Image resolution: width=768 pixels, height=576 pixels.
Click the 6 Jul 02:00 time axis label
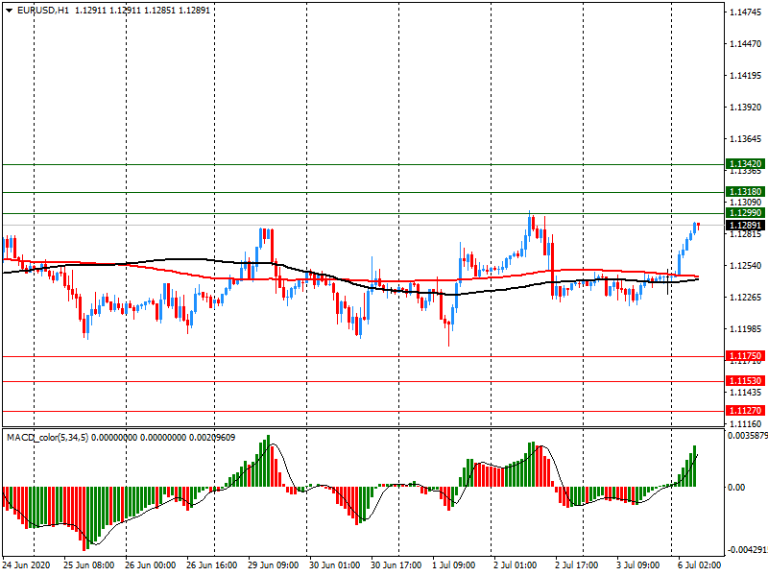click(700, 564)
